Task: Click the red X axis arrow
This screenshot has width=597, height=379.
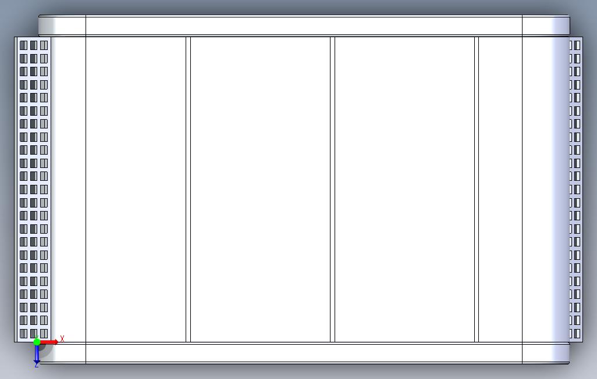Action: click(x=49, y=342)
